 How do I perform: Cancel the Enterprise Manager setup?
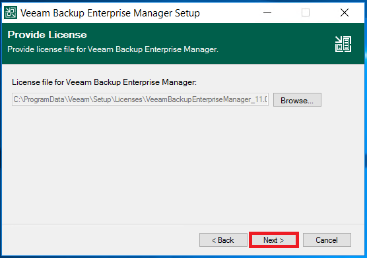(x=327, y=240)
